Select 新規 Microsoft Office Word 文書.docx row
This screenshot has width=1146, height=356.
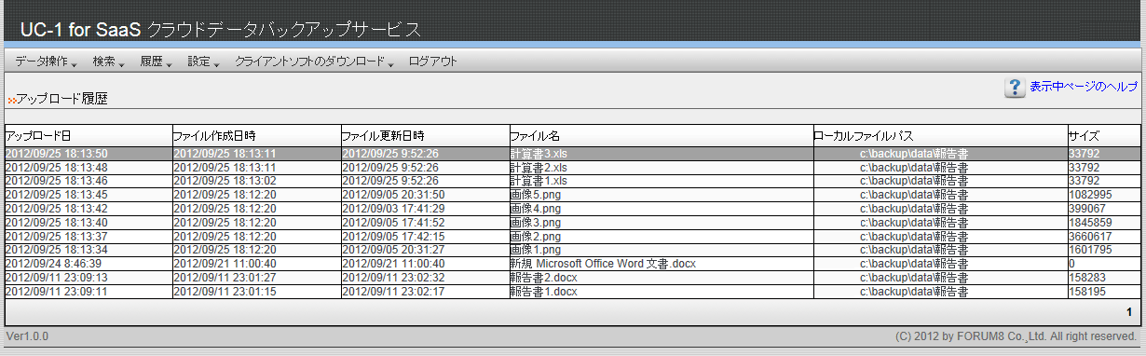click(572, 264)
